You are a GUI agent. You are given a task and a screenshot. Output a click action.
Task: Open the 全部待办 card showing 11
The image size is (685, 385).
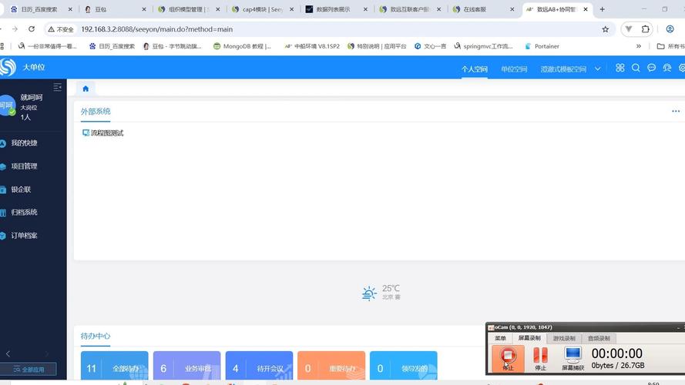pyautogui.click(x=115, y=366)
